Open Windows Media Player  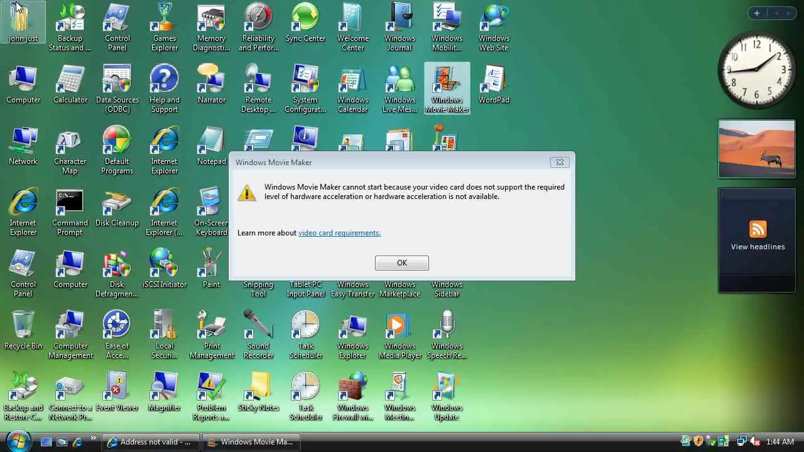coord(399,335)
